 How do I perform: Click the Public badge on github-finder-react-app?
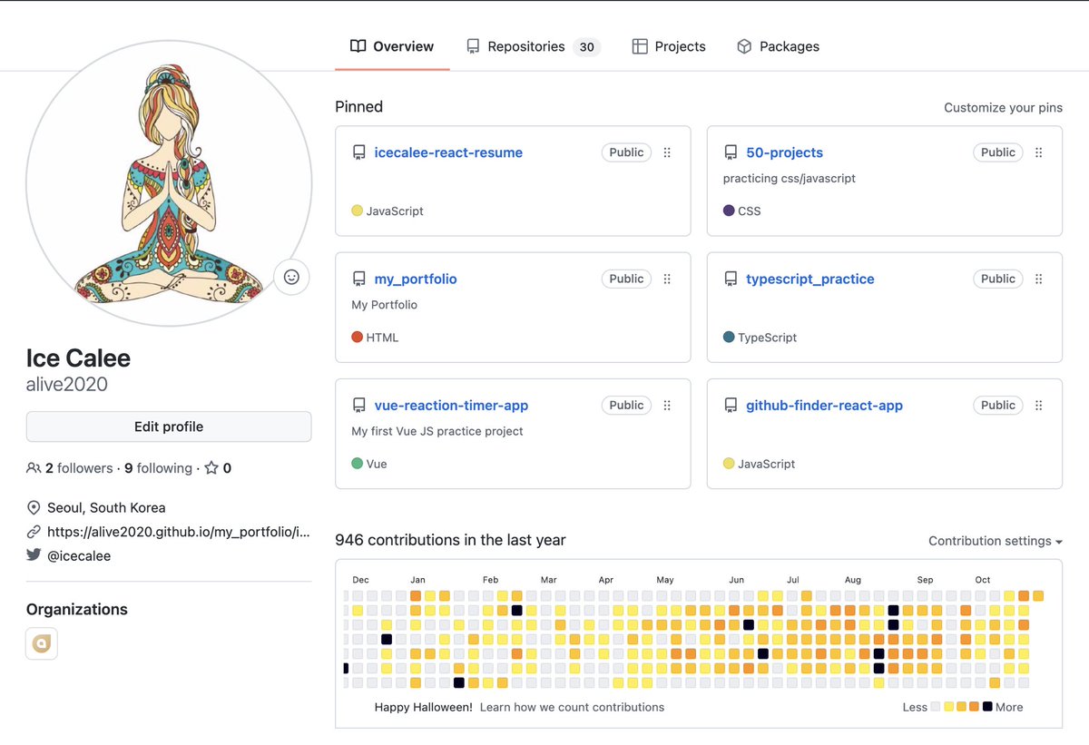998,406
